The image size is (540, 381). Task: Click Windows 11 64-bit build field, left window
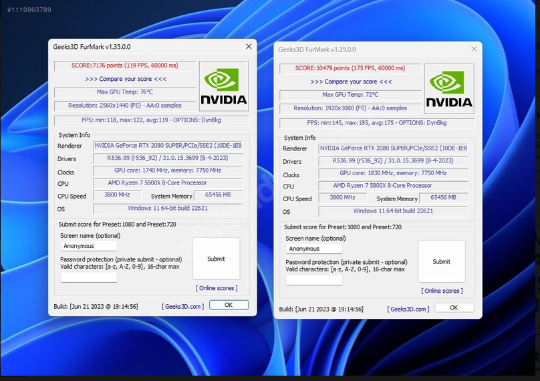pyautogui.click(x=168, y=209)
